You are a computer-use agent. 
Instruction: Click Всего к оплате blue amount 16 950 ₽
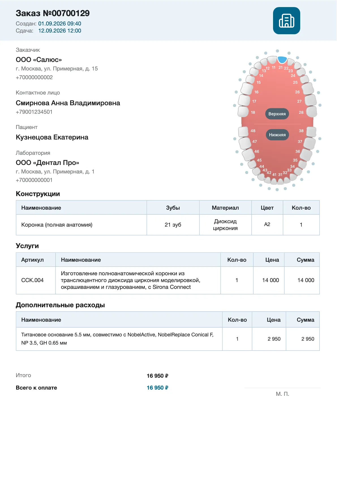158,388
